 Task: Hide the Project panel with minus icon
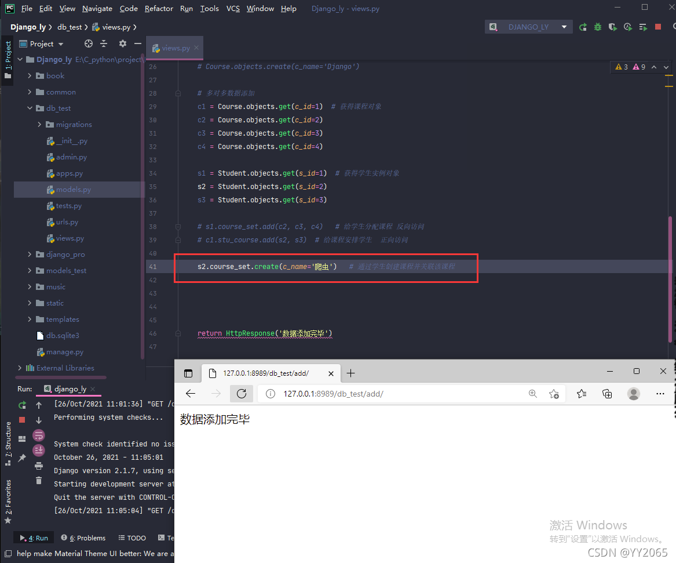pyautogui.click(x=137, y=43)
